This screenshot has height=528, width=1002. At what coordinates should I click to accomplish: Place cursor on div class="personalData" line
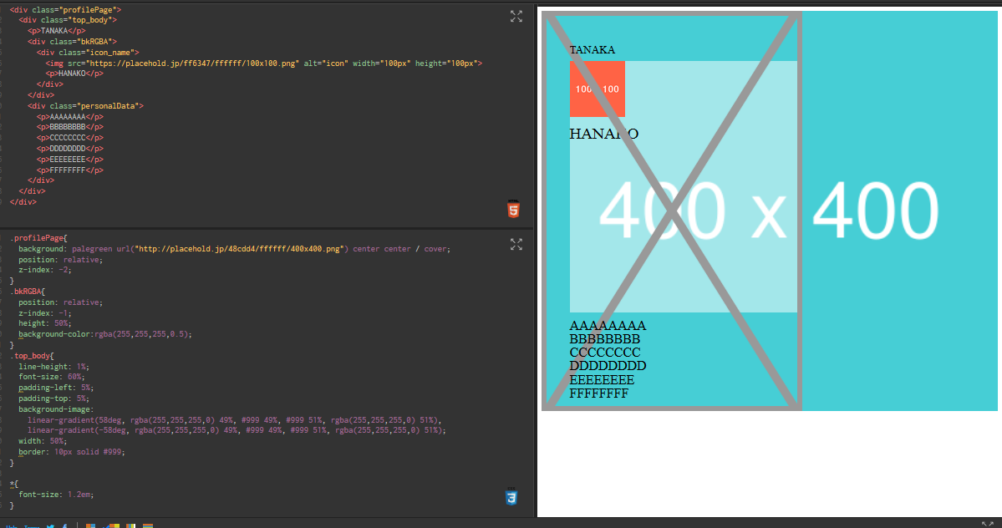click(85, 106)
